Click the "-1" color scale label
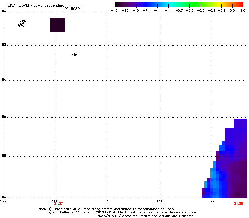The width and height of the screenshot is (249, 218). [x=167, y=11]
